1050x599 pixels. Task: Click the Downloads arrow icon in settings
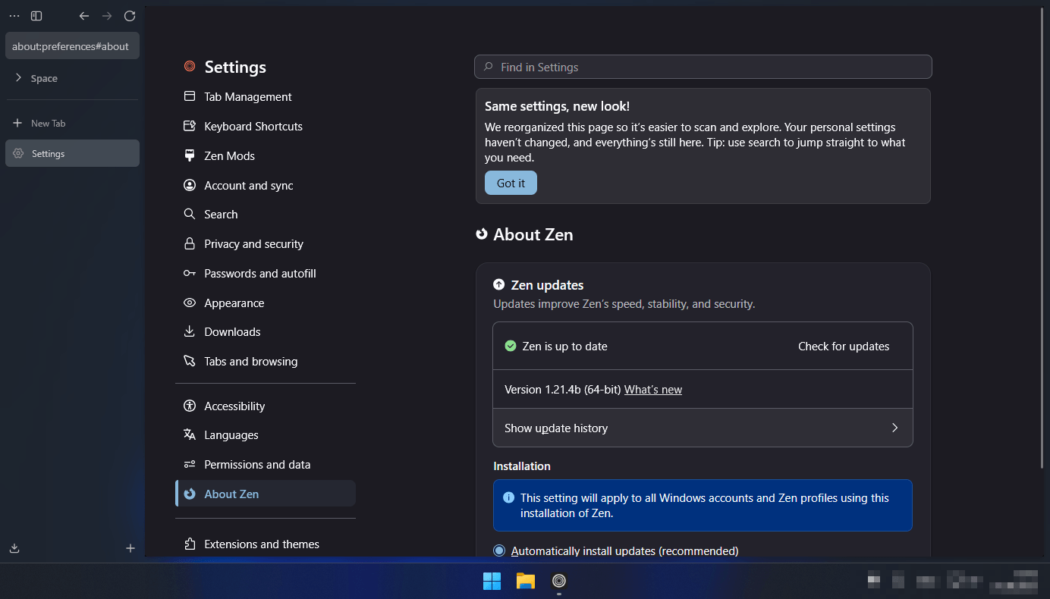tap(190, 331)
